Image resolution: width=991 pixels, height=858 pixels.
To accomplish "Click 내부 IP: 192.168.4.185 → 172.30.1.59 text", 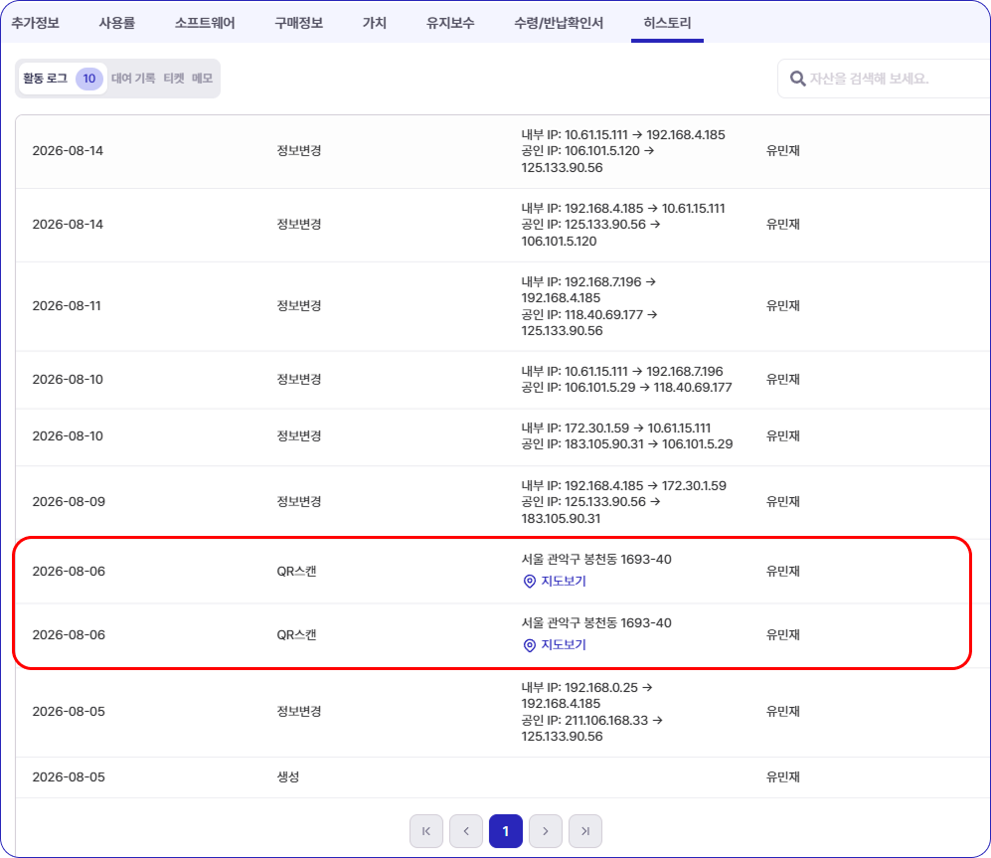I will pos(624,485).
